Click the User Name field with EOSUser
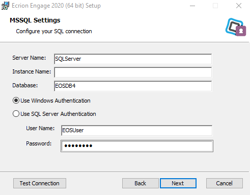The height and width of the screenshot is (195, 250). (x=136, y=130)
